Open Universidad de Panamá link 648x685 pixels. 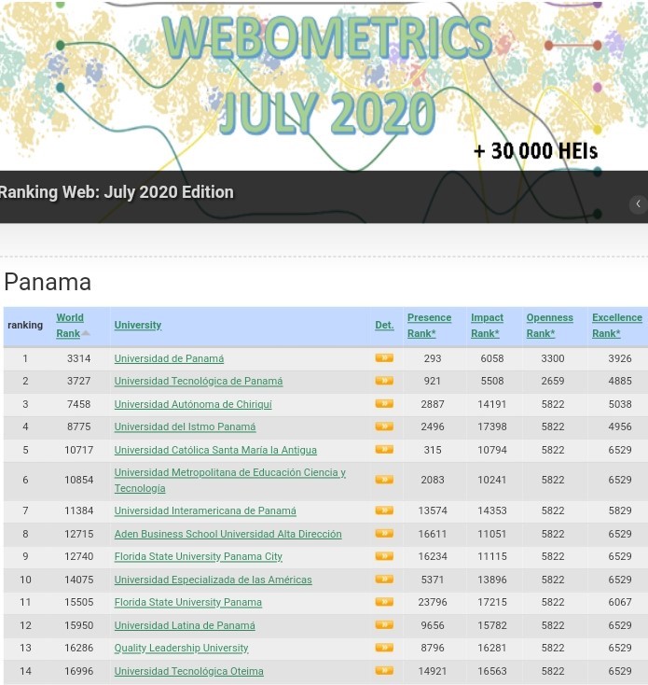coord(169,358)
